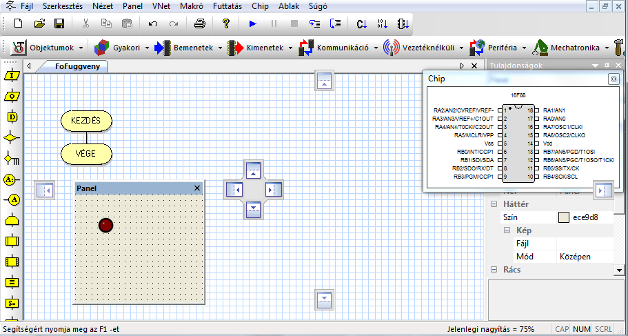Create a new file with the blank page icon
The width and height of the screenshot is (628, 336).
[x=18, y=23]
